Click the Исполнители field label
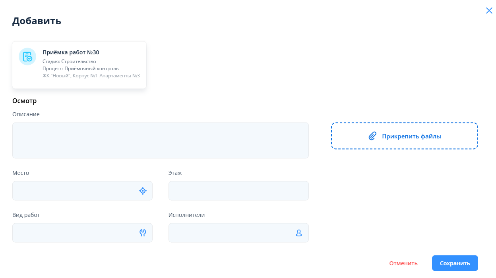The image size is (496, 278). click(186, 215)
